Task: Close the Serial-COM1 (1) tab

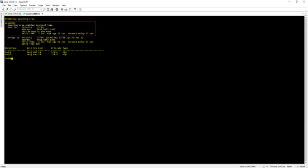Action: 43,14
